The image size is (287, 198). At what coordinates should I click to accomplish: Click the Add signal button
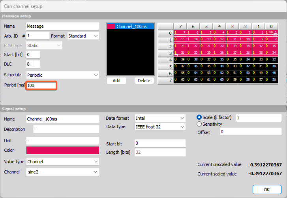pos(116,81)
